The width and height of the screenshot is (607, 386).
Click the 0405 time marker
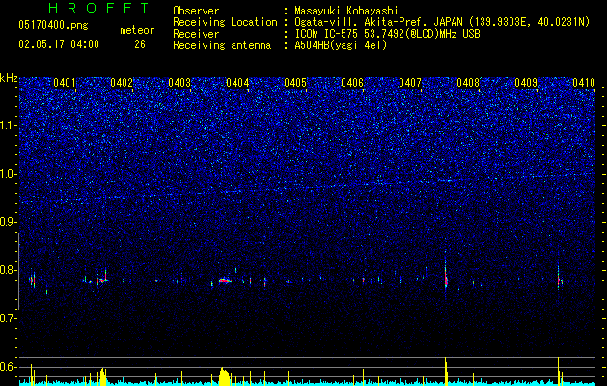pos(295,83)
